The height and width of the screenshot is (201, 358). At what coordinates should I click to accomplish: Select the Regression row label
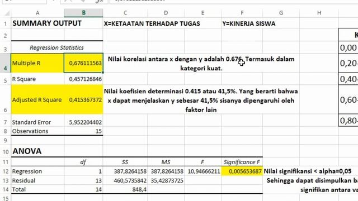(37, 171)
